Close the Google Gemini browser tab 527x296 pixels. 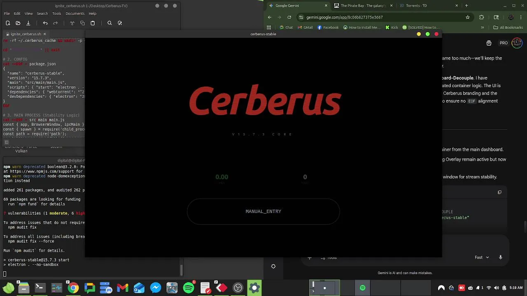coord(326,6)
